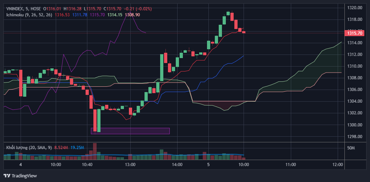Click the red 8.524M volume value

click(62, 147)
